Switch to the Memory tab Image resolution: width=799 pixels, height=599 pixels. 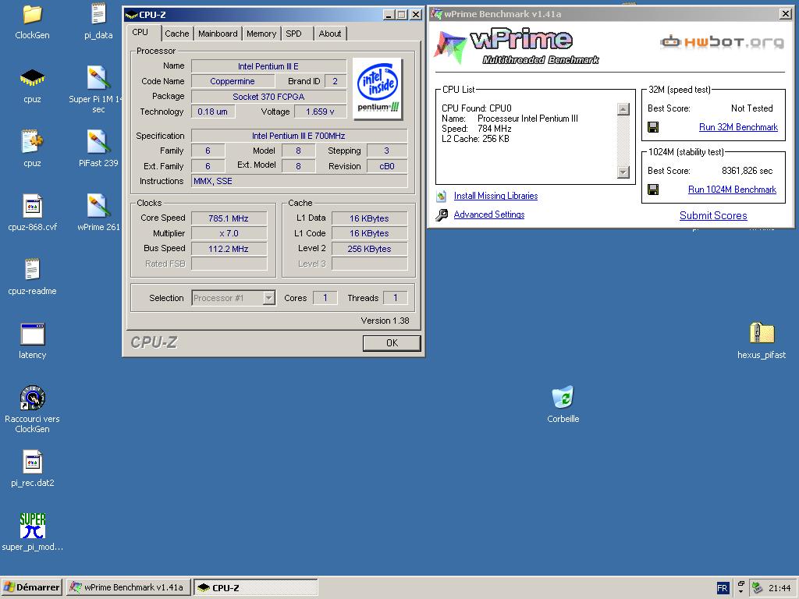pyautogui.click(x=261, y=34)
